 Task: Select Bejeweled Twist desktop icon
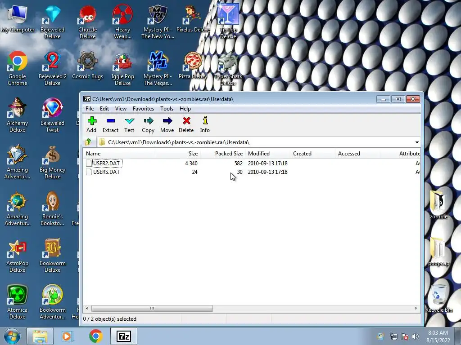tap(52, 115)
